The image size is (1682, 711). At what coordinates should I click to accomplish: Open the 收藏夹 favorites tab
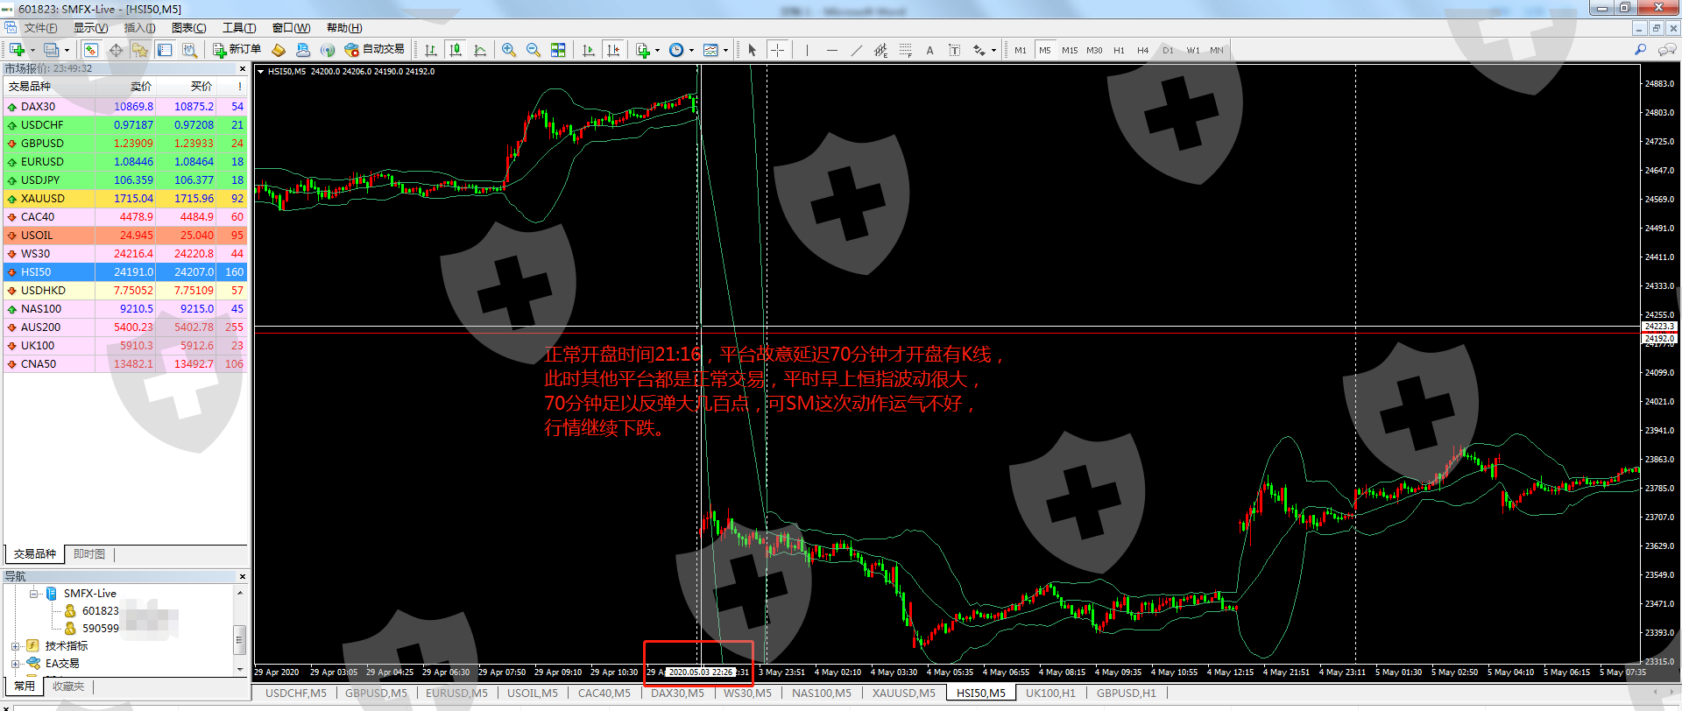(x=68, y=686)
